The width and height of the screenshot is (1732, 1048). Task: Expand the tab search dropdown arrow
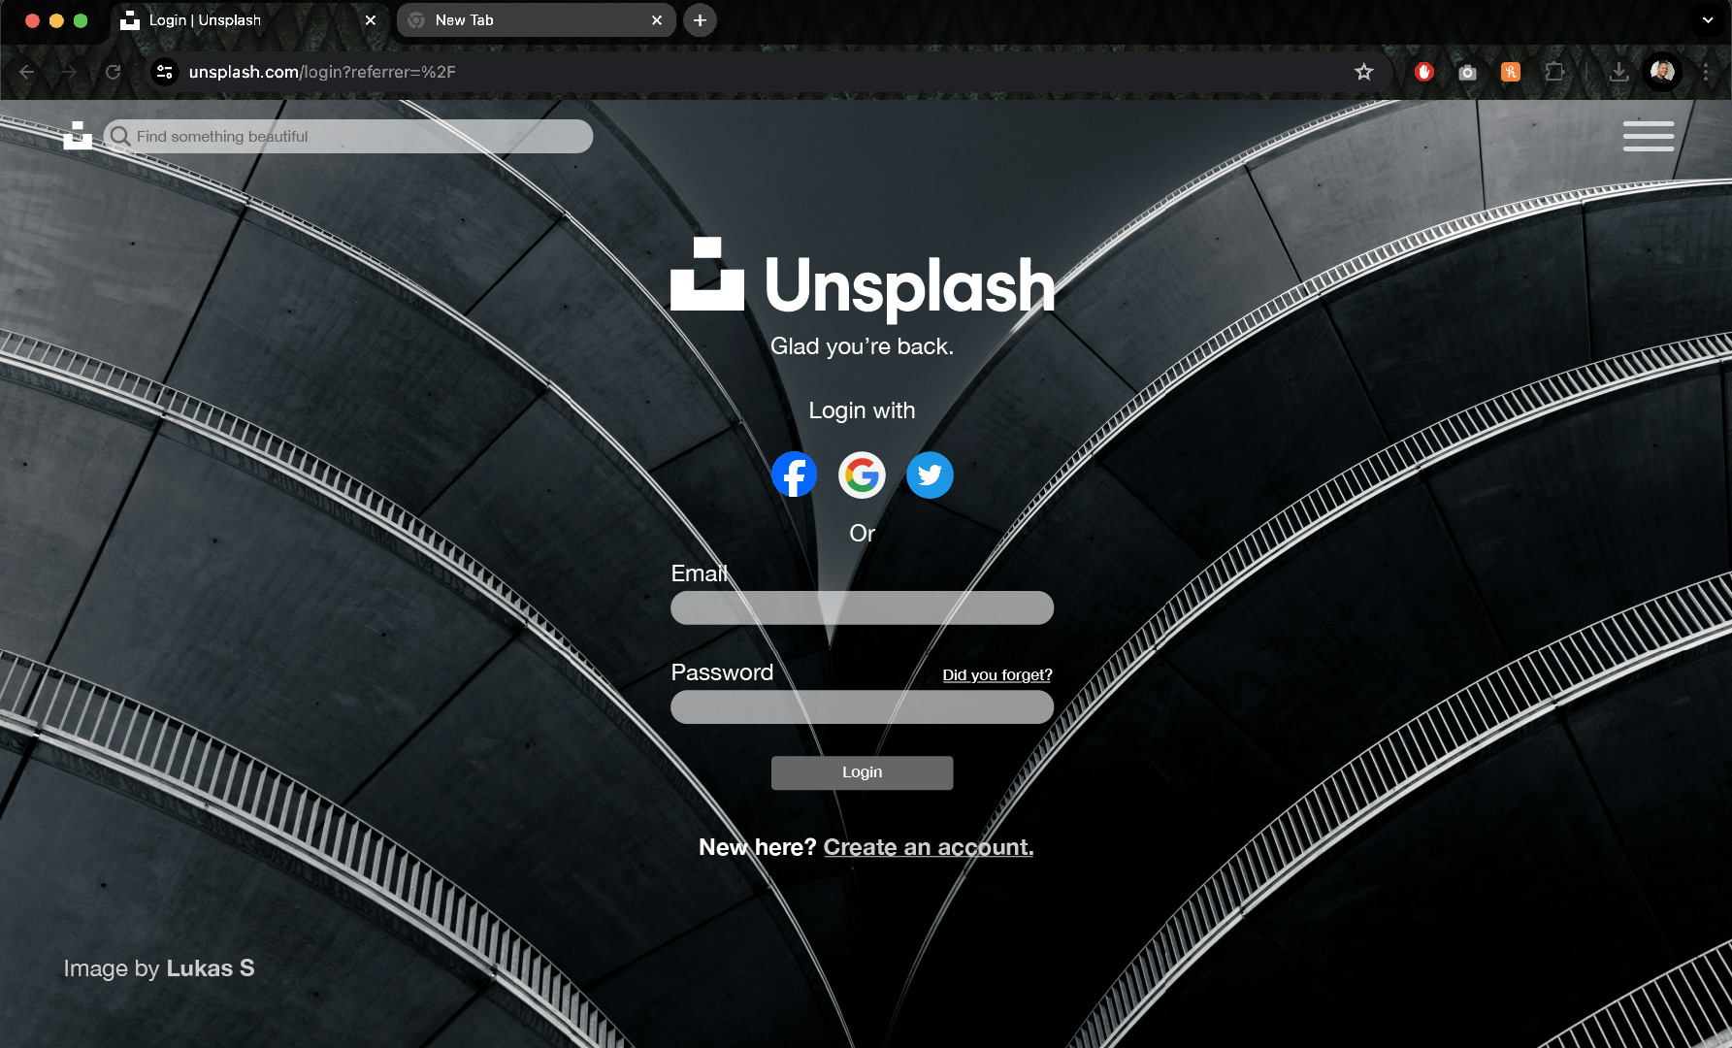[x=1708, y=19]
